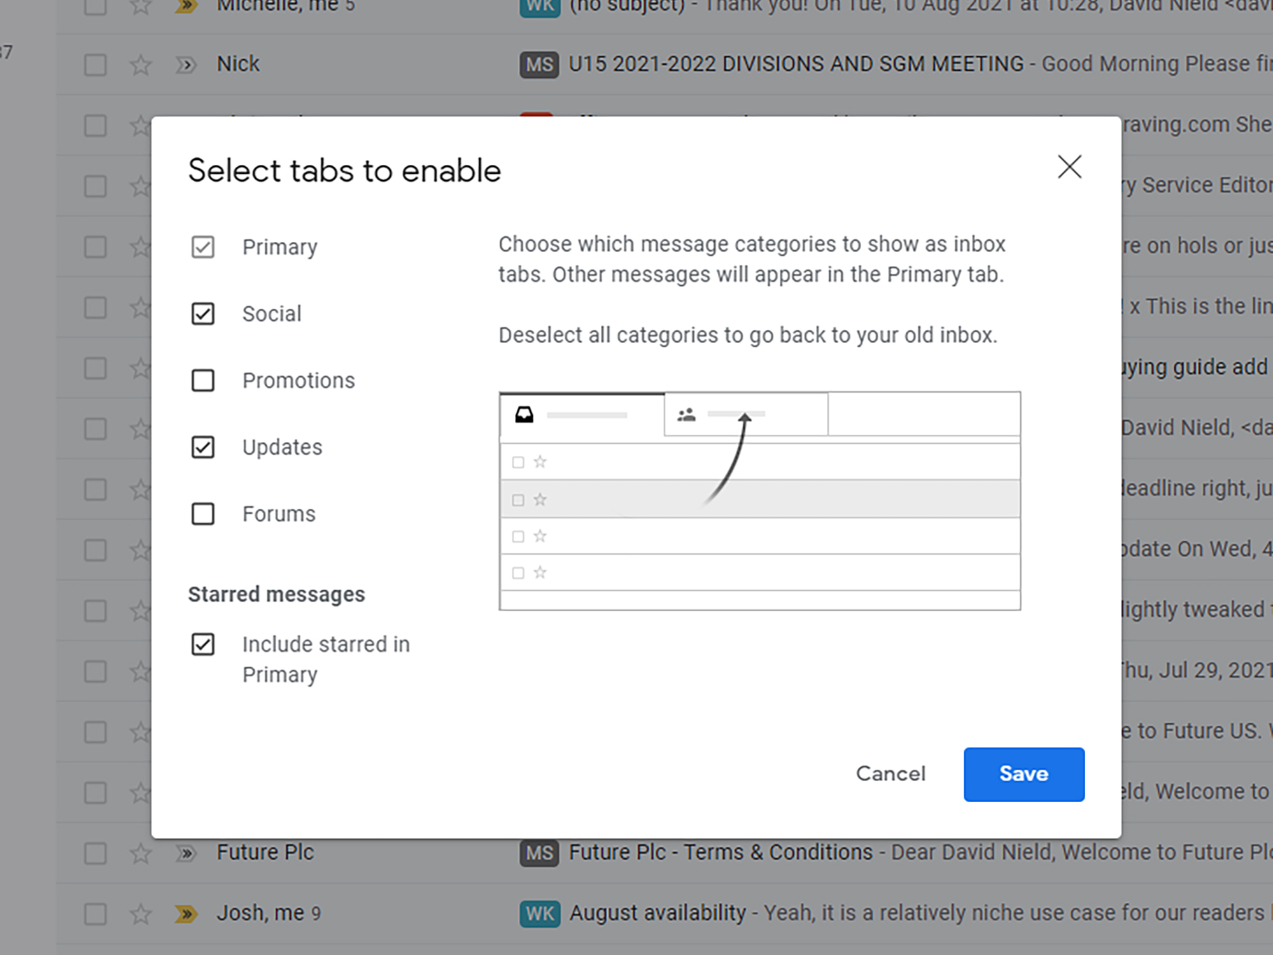Click the people icon in the preview illustration
The image size is (1273, 955).
tap(686, 414)
